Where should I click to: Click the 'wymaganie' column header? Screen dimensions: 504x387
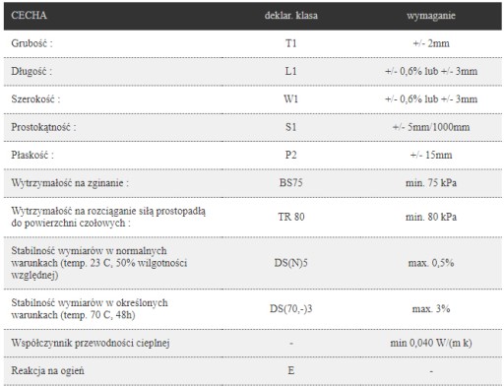click(431, 16)
